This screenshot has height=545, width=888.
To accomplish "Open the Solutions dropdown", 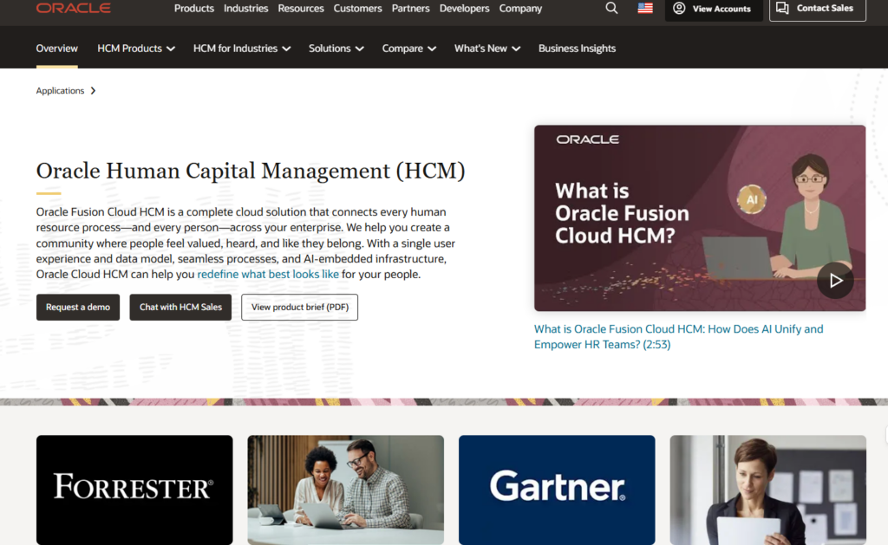I will [x=336, y=49].
